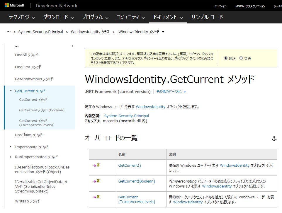Select WriteTo メソッド in the sidebar

[28, 201]
